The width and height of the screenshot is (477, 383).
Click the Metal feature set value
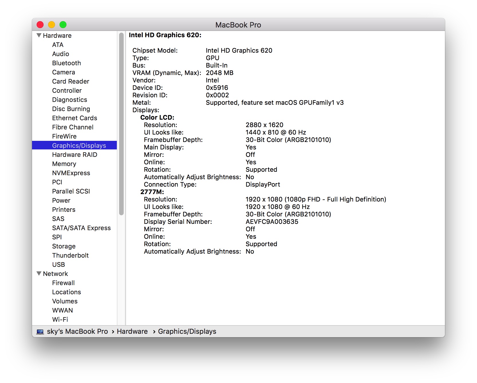coord(275,102)
